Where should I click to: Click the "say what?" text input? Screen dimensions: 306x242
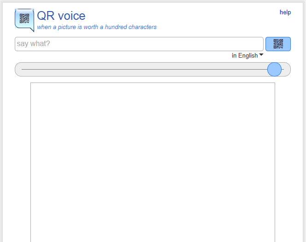click(x=139, y=44)
